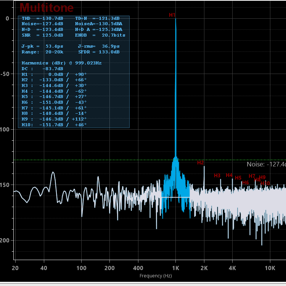This screenshot has width=286, height=286.
Task: Click the H10 row in harmonics table
Action: [54, 125]
